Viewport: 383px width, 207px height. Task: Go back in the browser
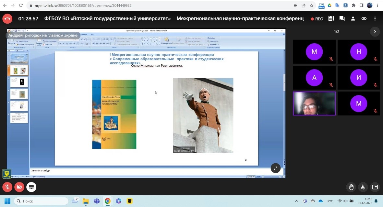click(5, 5)
